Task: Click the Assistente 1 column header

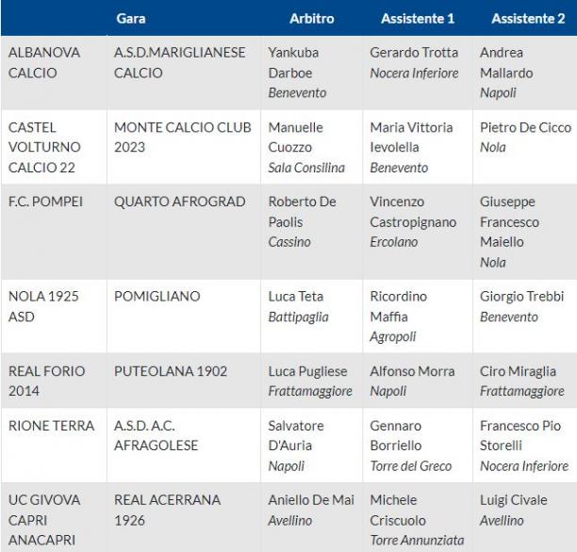Action: [418, 19]
